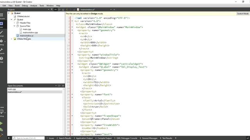The width and height of the screenshot is (250, 140).
Task: Click the mainwindow.ui file icon in the editor toolbar
Action: pos(78,9)
